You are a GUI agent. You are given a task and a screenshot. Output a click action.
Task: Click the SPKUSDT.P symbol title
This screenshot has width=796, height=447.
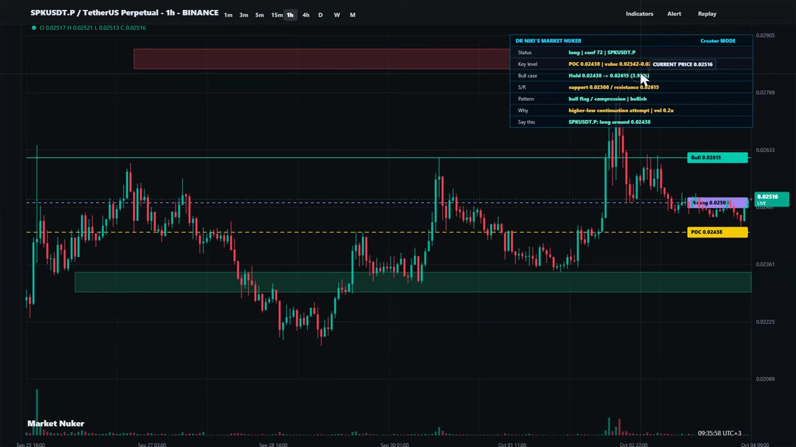(x=124, y=12)
